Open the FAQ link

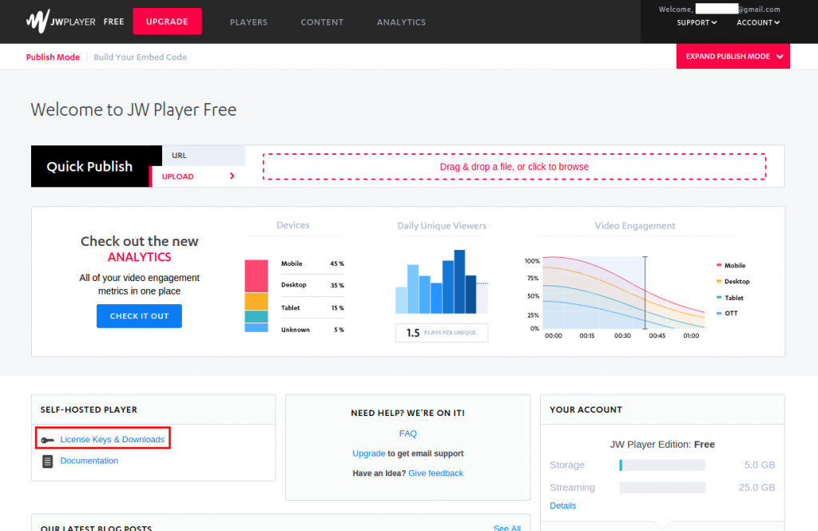[x=407, y=434]
